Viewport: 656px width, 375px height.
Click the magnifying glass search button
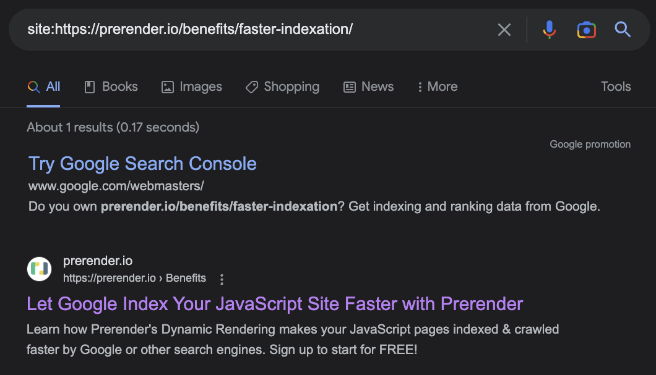tap(623, 30)
